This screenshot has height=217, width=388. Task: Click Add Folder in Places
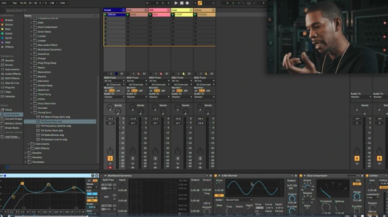pyautogui.click(x=13, y=137)
